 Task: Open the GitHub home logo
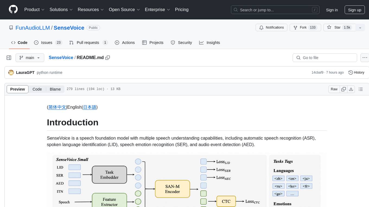click(x=13, y=9)
